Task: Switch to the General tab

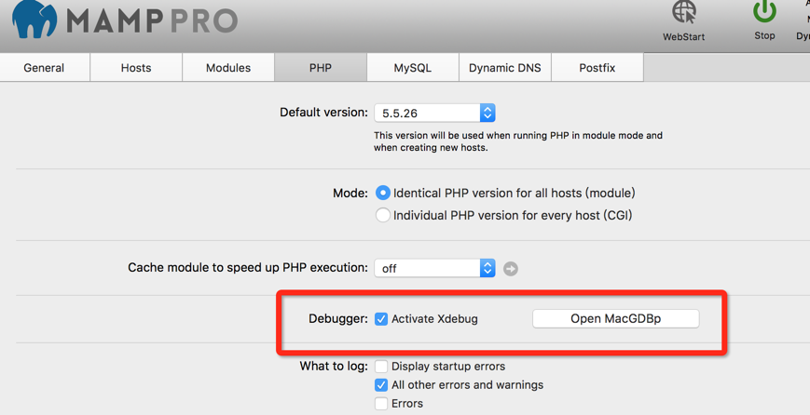Action: (x=45, y=68)
